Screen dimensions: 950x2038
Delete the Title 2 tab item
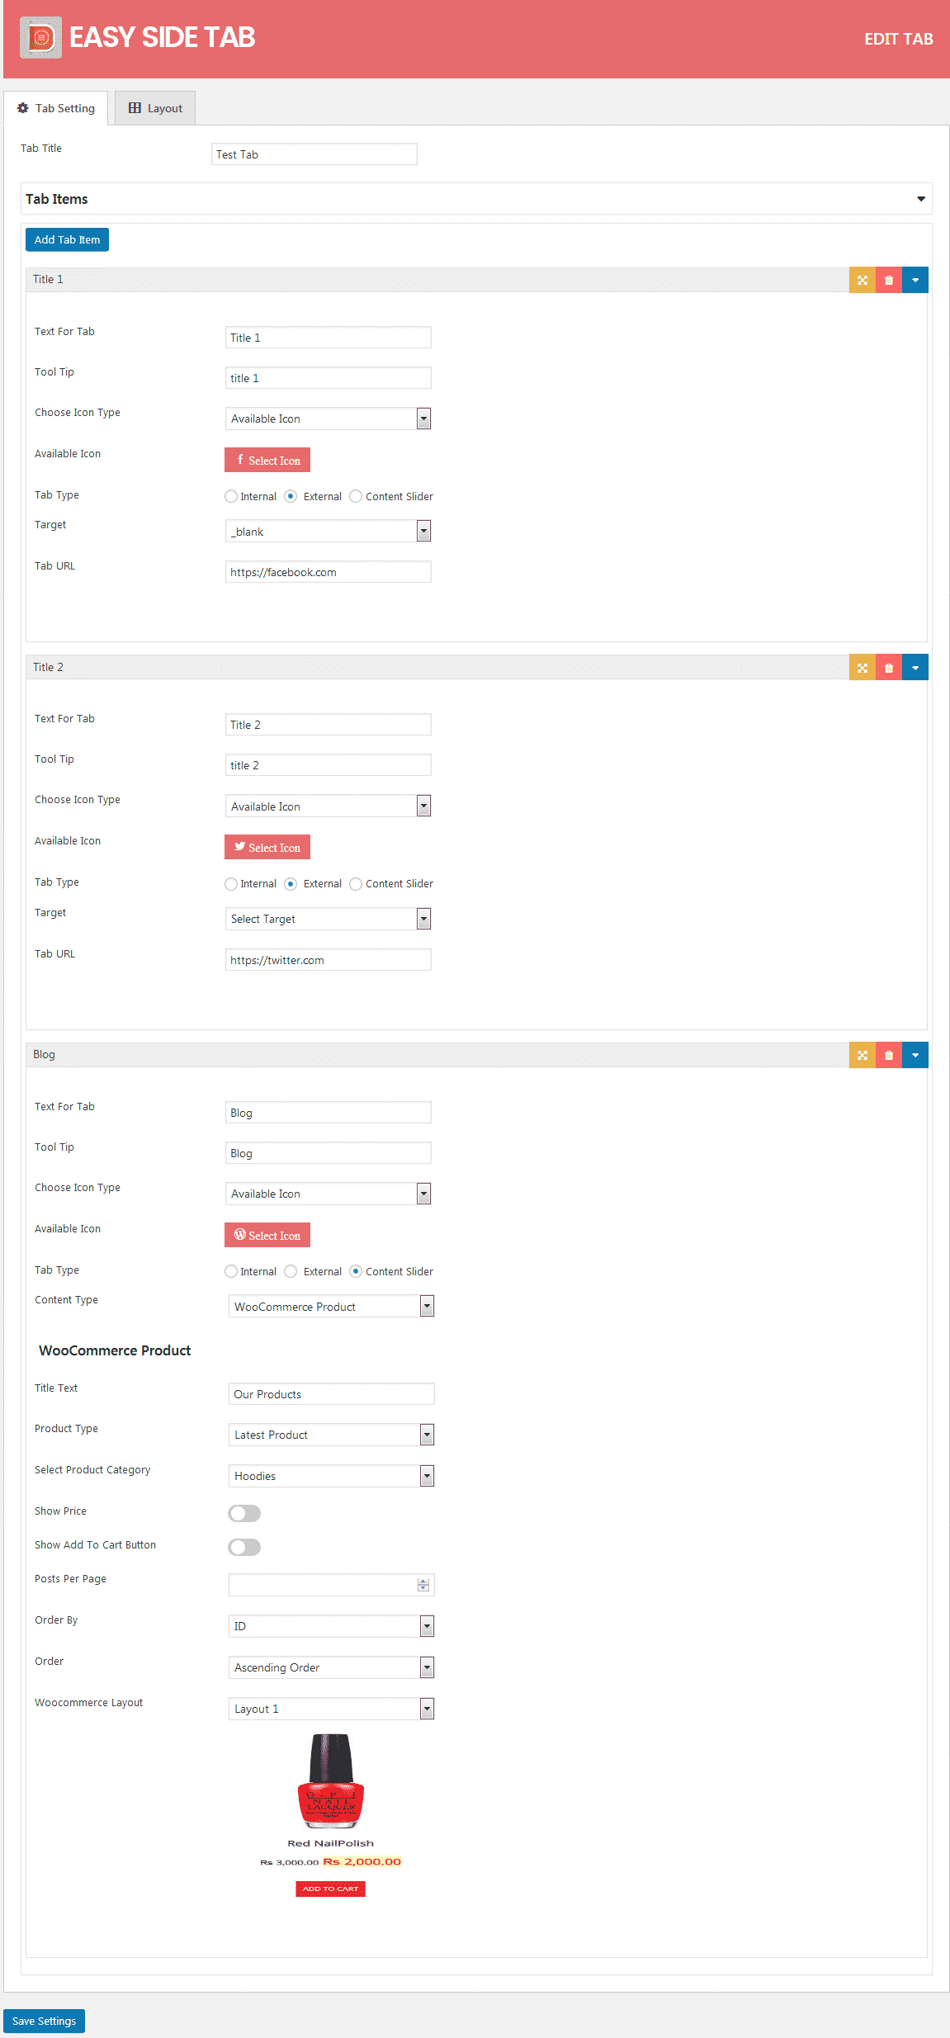pyautogui.click(x=888, y=668)
